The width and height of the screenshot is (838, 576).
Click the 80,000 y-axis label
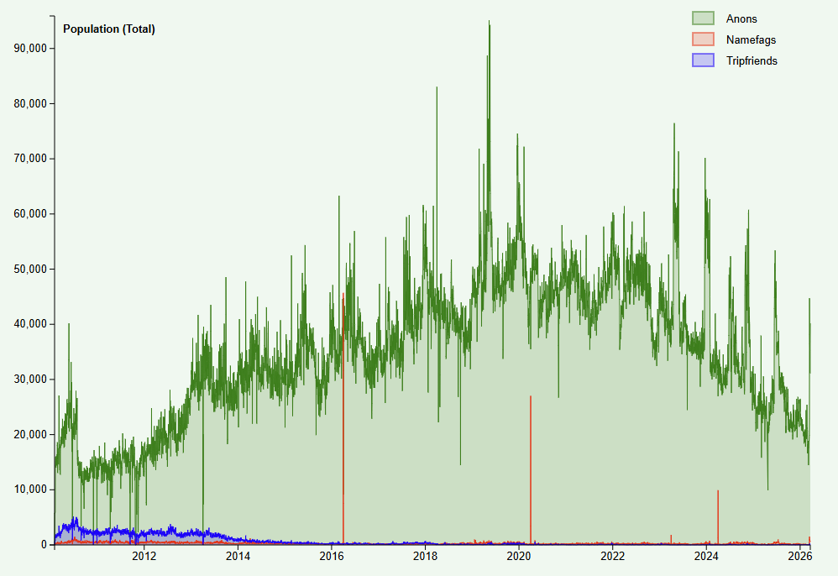30,103
